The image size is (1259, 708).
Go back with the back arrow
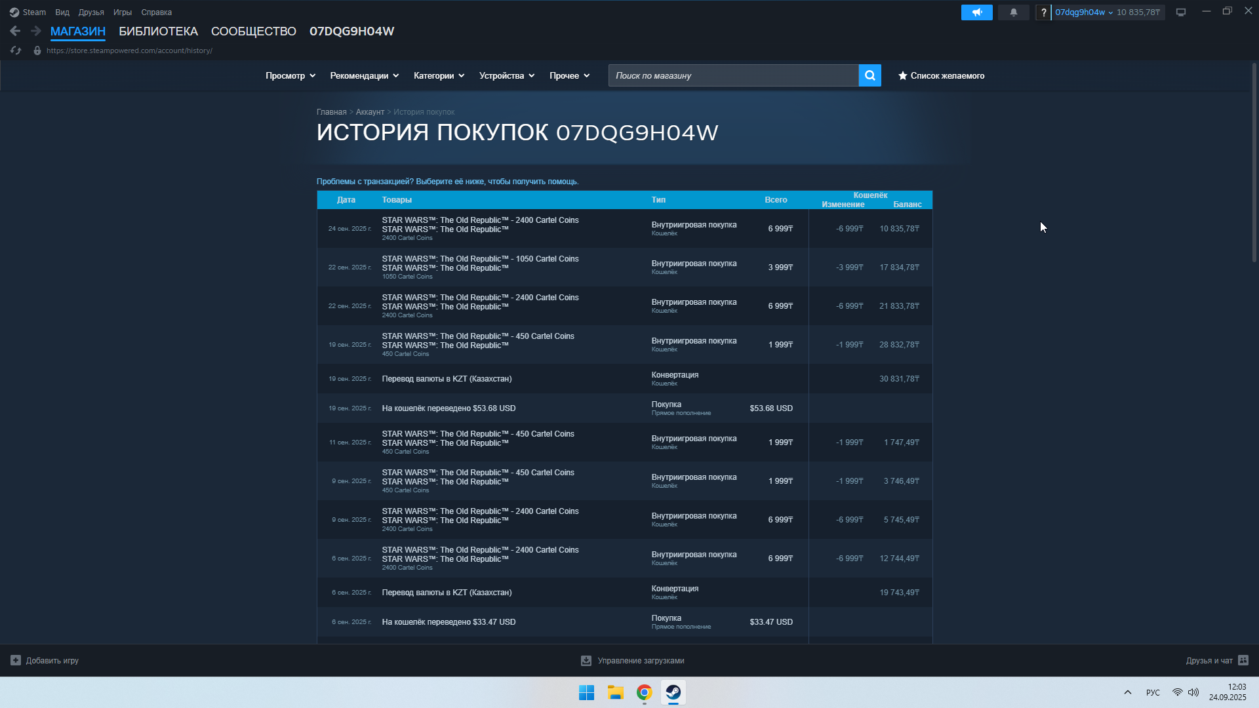(x=15, y=31)
